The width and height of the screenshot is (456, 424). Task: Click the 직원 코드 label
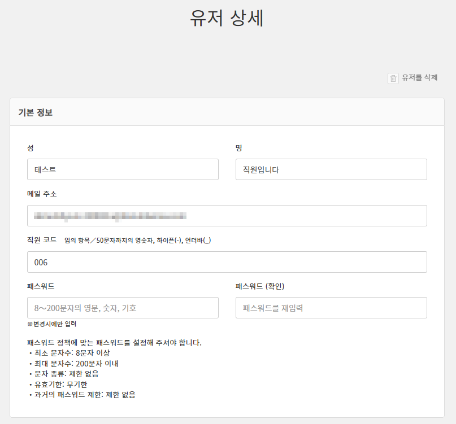pyautogui.click(x=42, y=240)
